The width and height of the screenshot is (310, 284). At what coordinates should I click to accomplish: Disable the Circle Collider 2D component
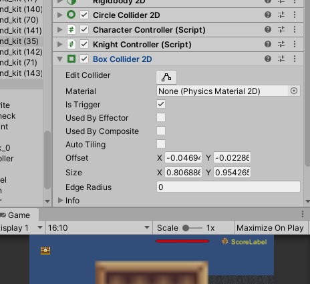pos(84,15)
